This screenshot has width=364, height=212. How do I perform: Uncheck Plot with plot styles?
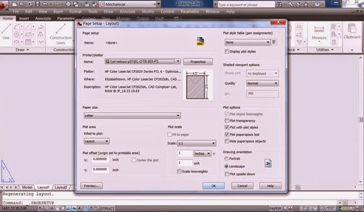pos(227,127)
